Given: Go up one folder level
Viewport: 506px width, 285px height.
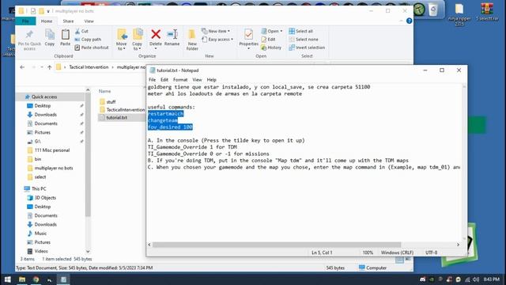Looking at the screenshot, I should (x=49, y=67).
